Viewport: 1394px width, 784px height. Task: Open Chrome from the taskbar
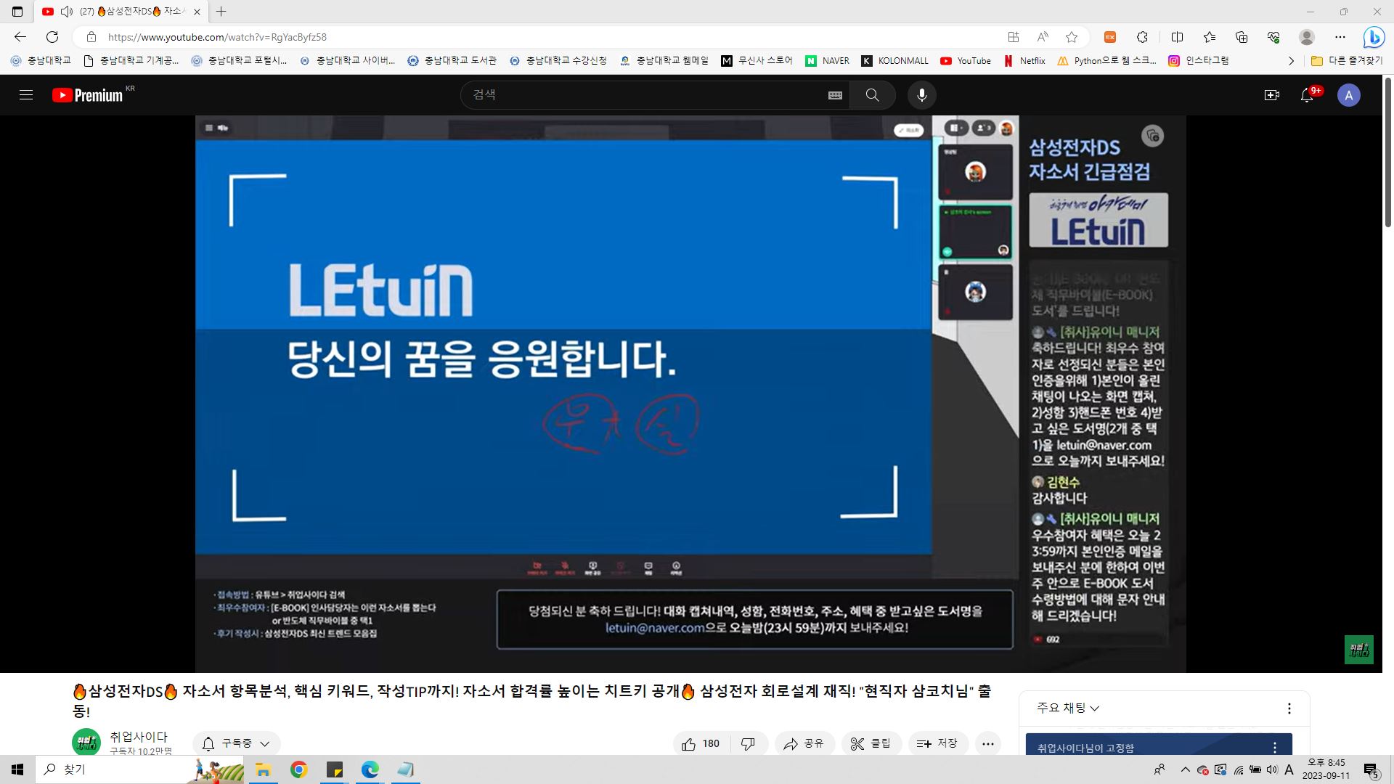(x=298, y=769)
